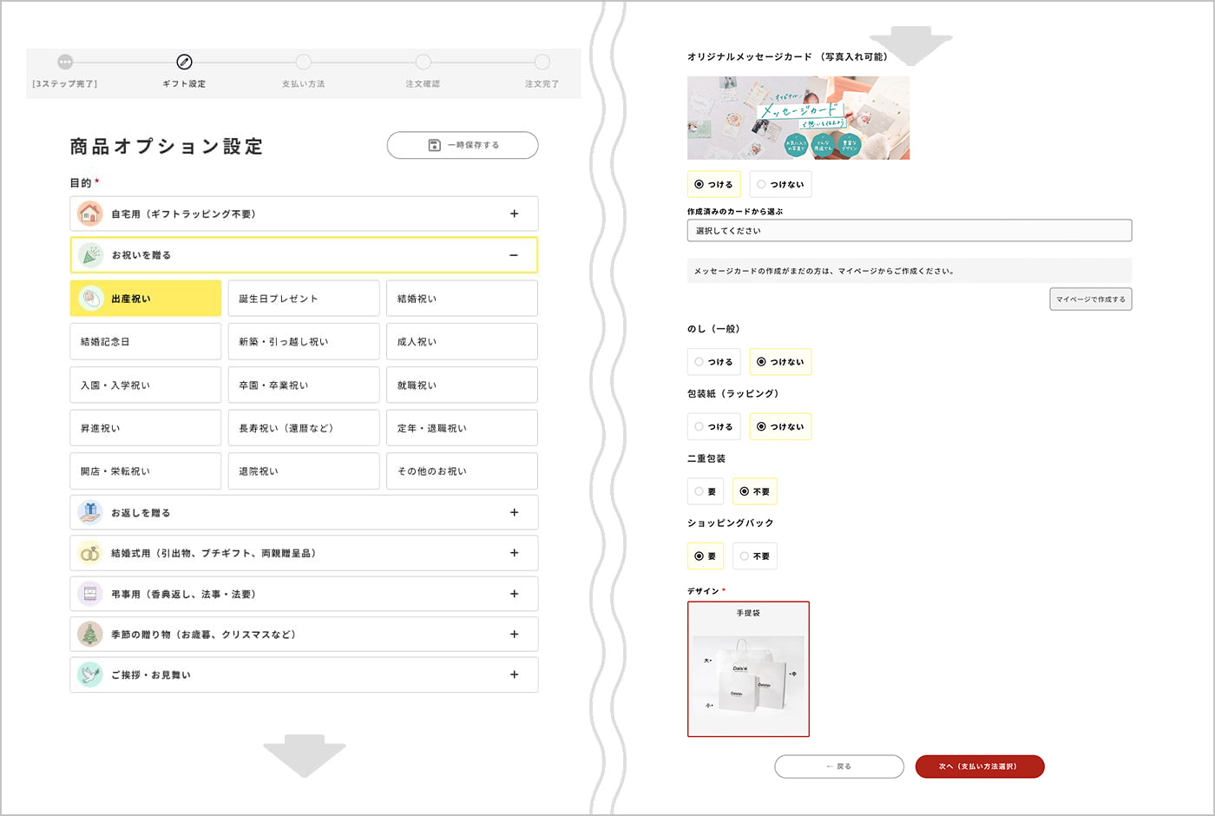
Task: Click the メッセージカード banner image
Action: pos(798,118)
